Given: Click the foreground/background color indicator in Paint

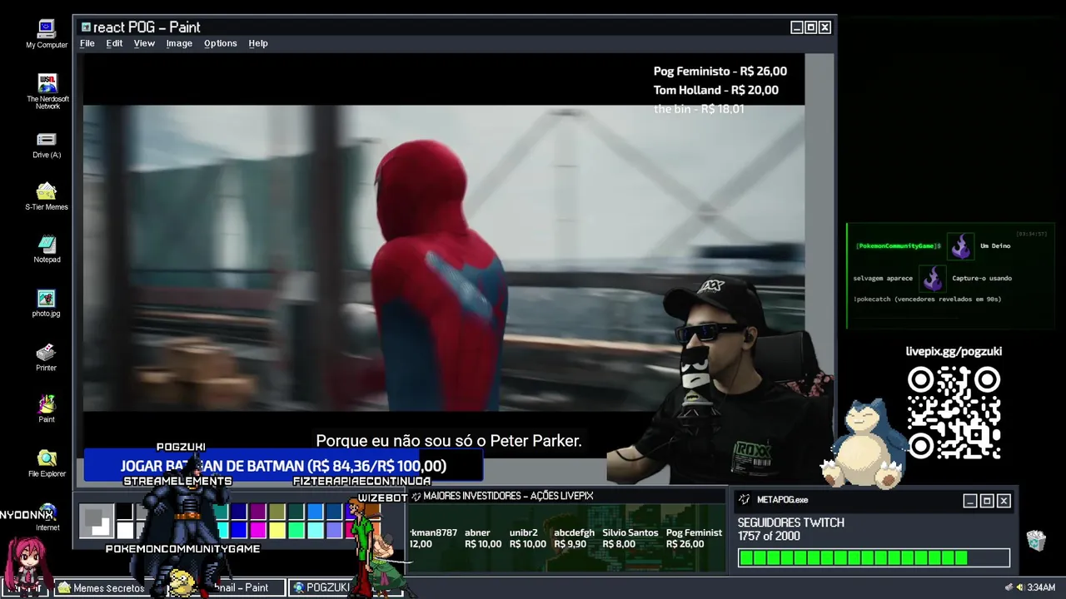Looking at the screenshot, I should pos(96,521).
